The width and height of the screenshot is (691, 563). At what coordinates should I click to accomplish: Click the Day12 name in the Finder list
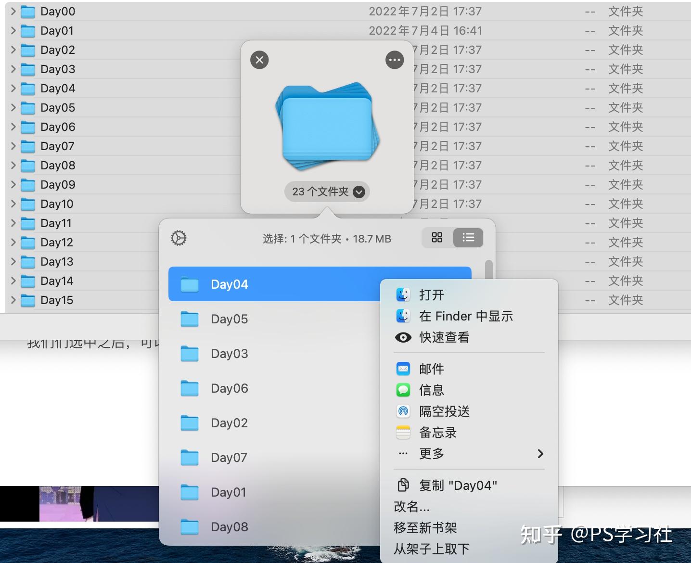57,243
